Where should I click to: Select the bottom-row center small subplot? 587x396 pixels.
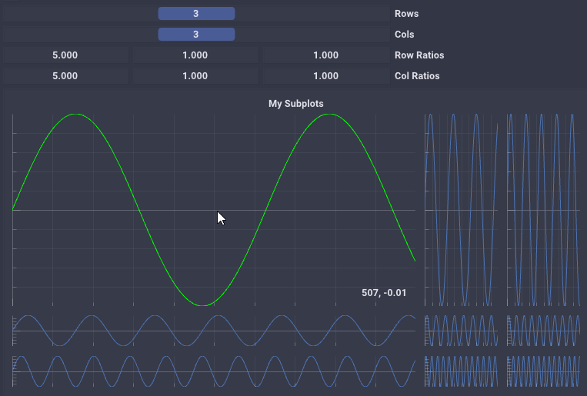coord(462,371)
